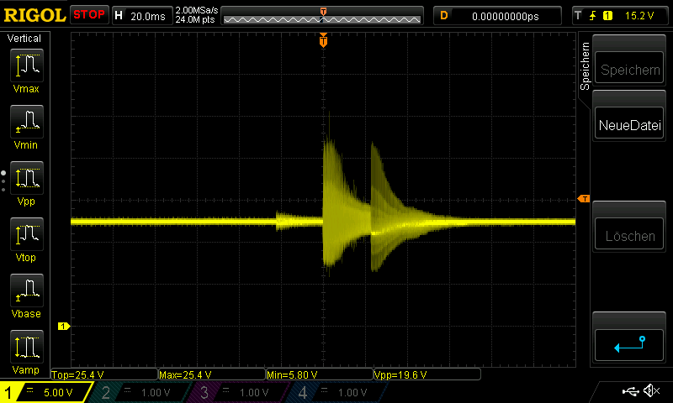Viewport: 673px width, 403px height.
Task: Enable channel 4 in bottom bar
Action: click(x=335, y=392)
